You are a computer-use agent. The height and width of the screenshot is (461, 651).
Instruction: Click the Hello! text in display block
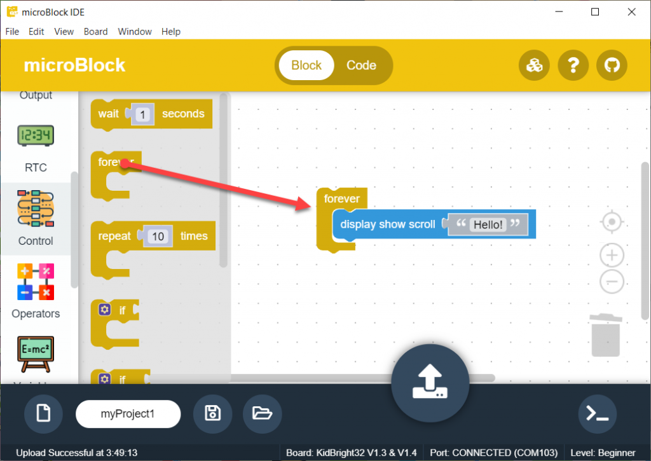click(x=488, y=224)
